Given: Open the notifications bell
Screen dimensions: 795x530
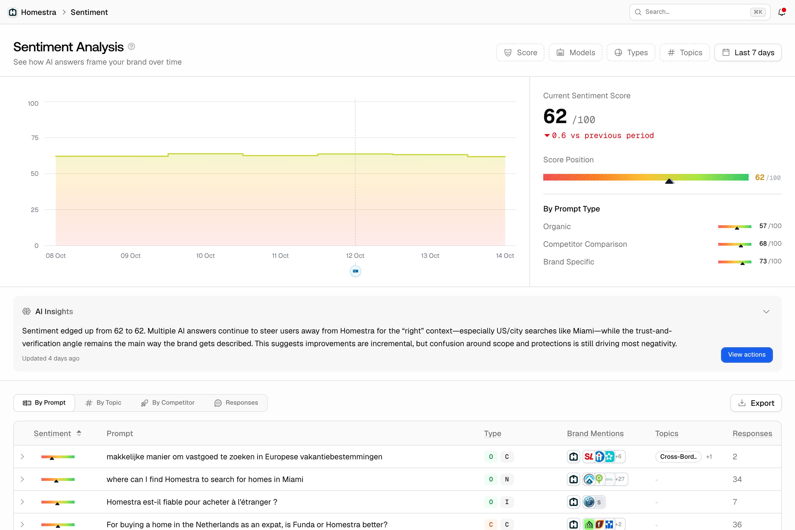Looking at the screenshot, I should [x=781, y=12].
